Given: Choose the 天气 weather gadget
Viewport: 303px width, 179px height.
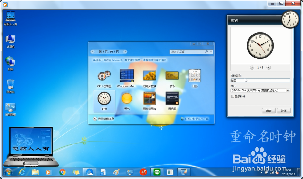Looking at the screenshot, I should click(127, 101).
